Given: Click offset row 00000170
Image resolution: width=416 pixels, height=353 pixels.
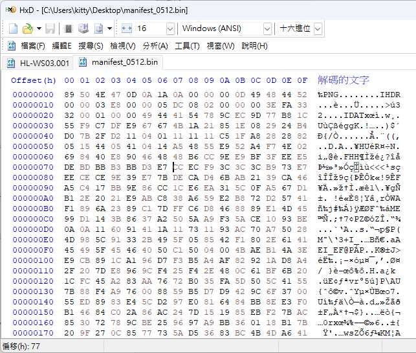Looking at the screenshot, I should 33,333.
